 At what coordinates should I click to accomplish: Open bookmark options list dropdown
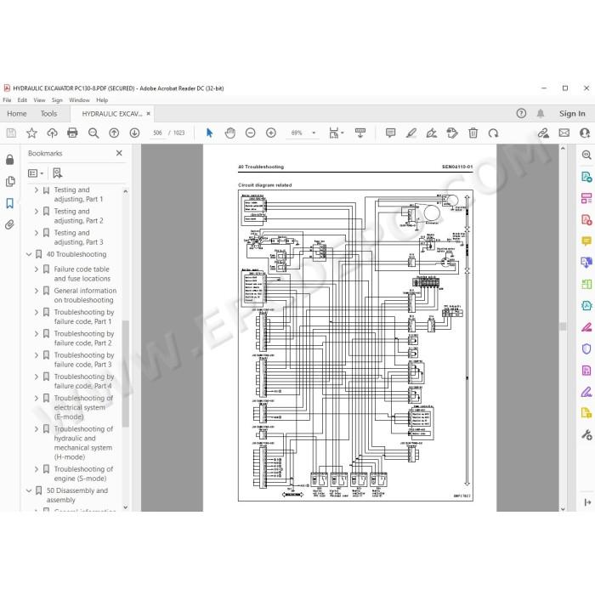[x=36, y=173]
